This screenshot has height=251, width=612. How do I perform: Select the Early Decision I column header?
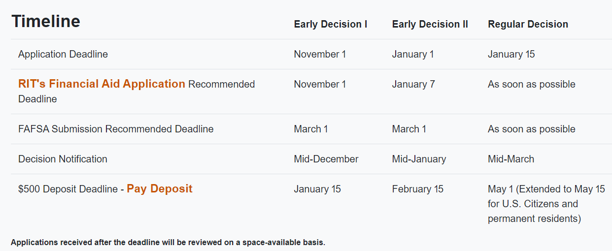pyautogui.click(x=330, y=24)
